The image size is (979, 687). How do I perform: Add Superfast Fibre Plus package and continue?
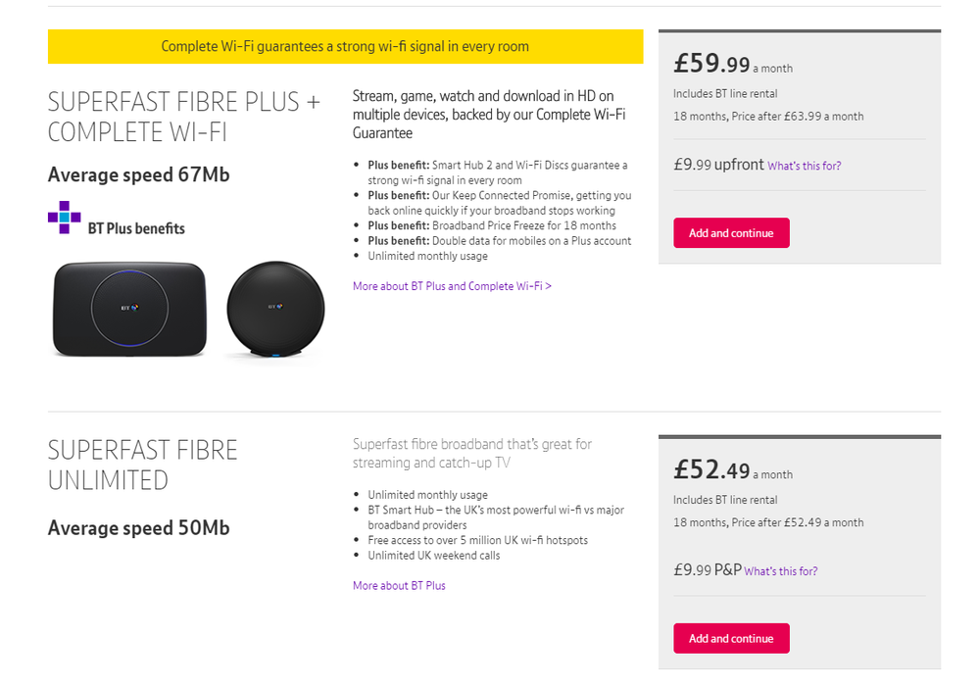(x=731, y=233)
